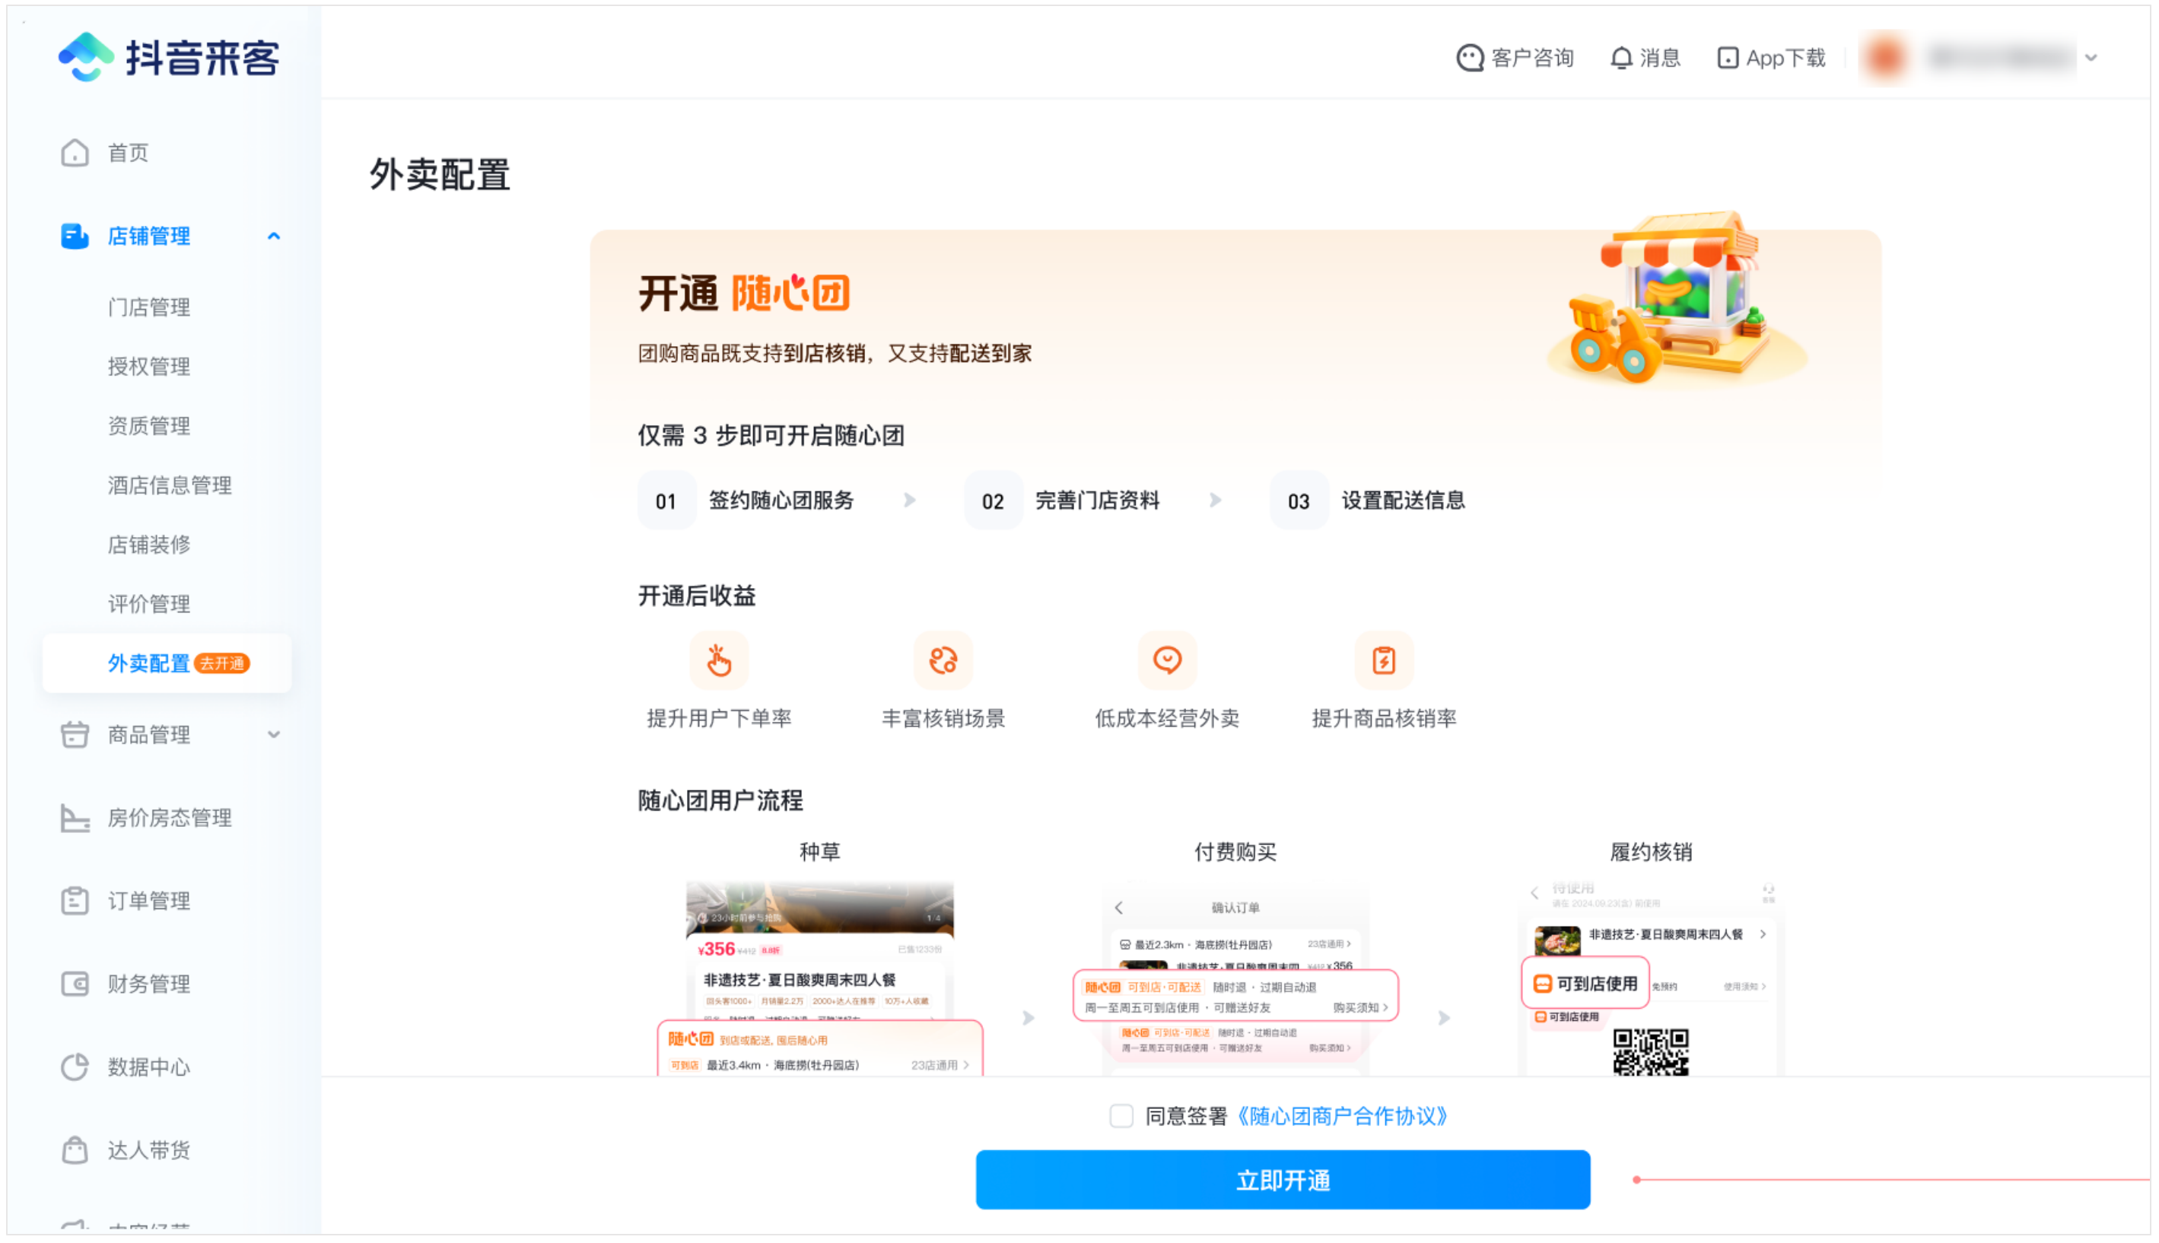
Task: Check the 同意签署 agreement checkbox
Action: point(1122,1116)
